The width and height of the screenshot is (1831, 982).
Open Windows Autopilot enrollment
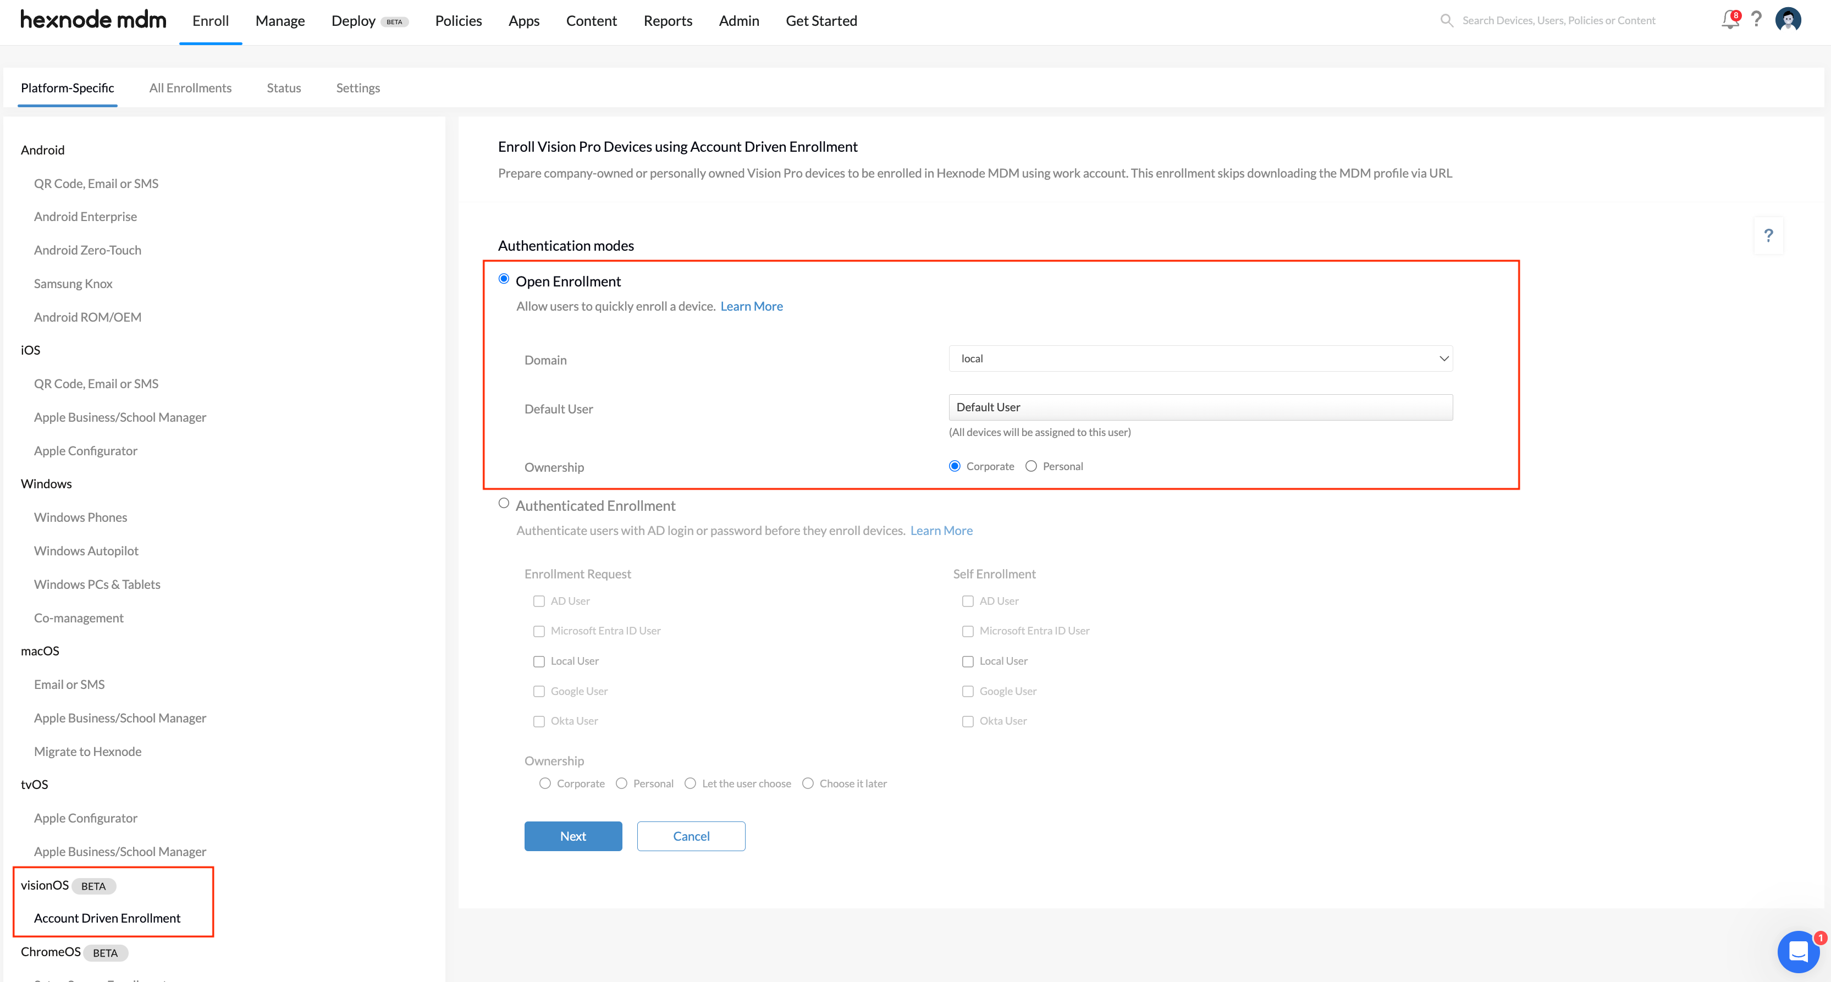click(86, 551)
